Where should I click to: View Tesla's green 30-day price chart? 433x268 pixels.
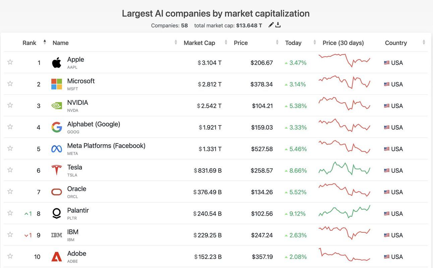click(344, 168)
